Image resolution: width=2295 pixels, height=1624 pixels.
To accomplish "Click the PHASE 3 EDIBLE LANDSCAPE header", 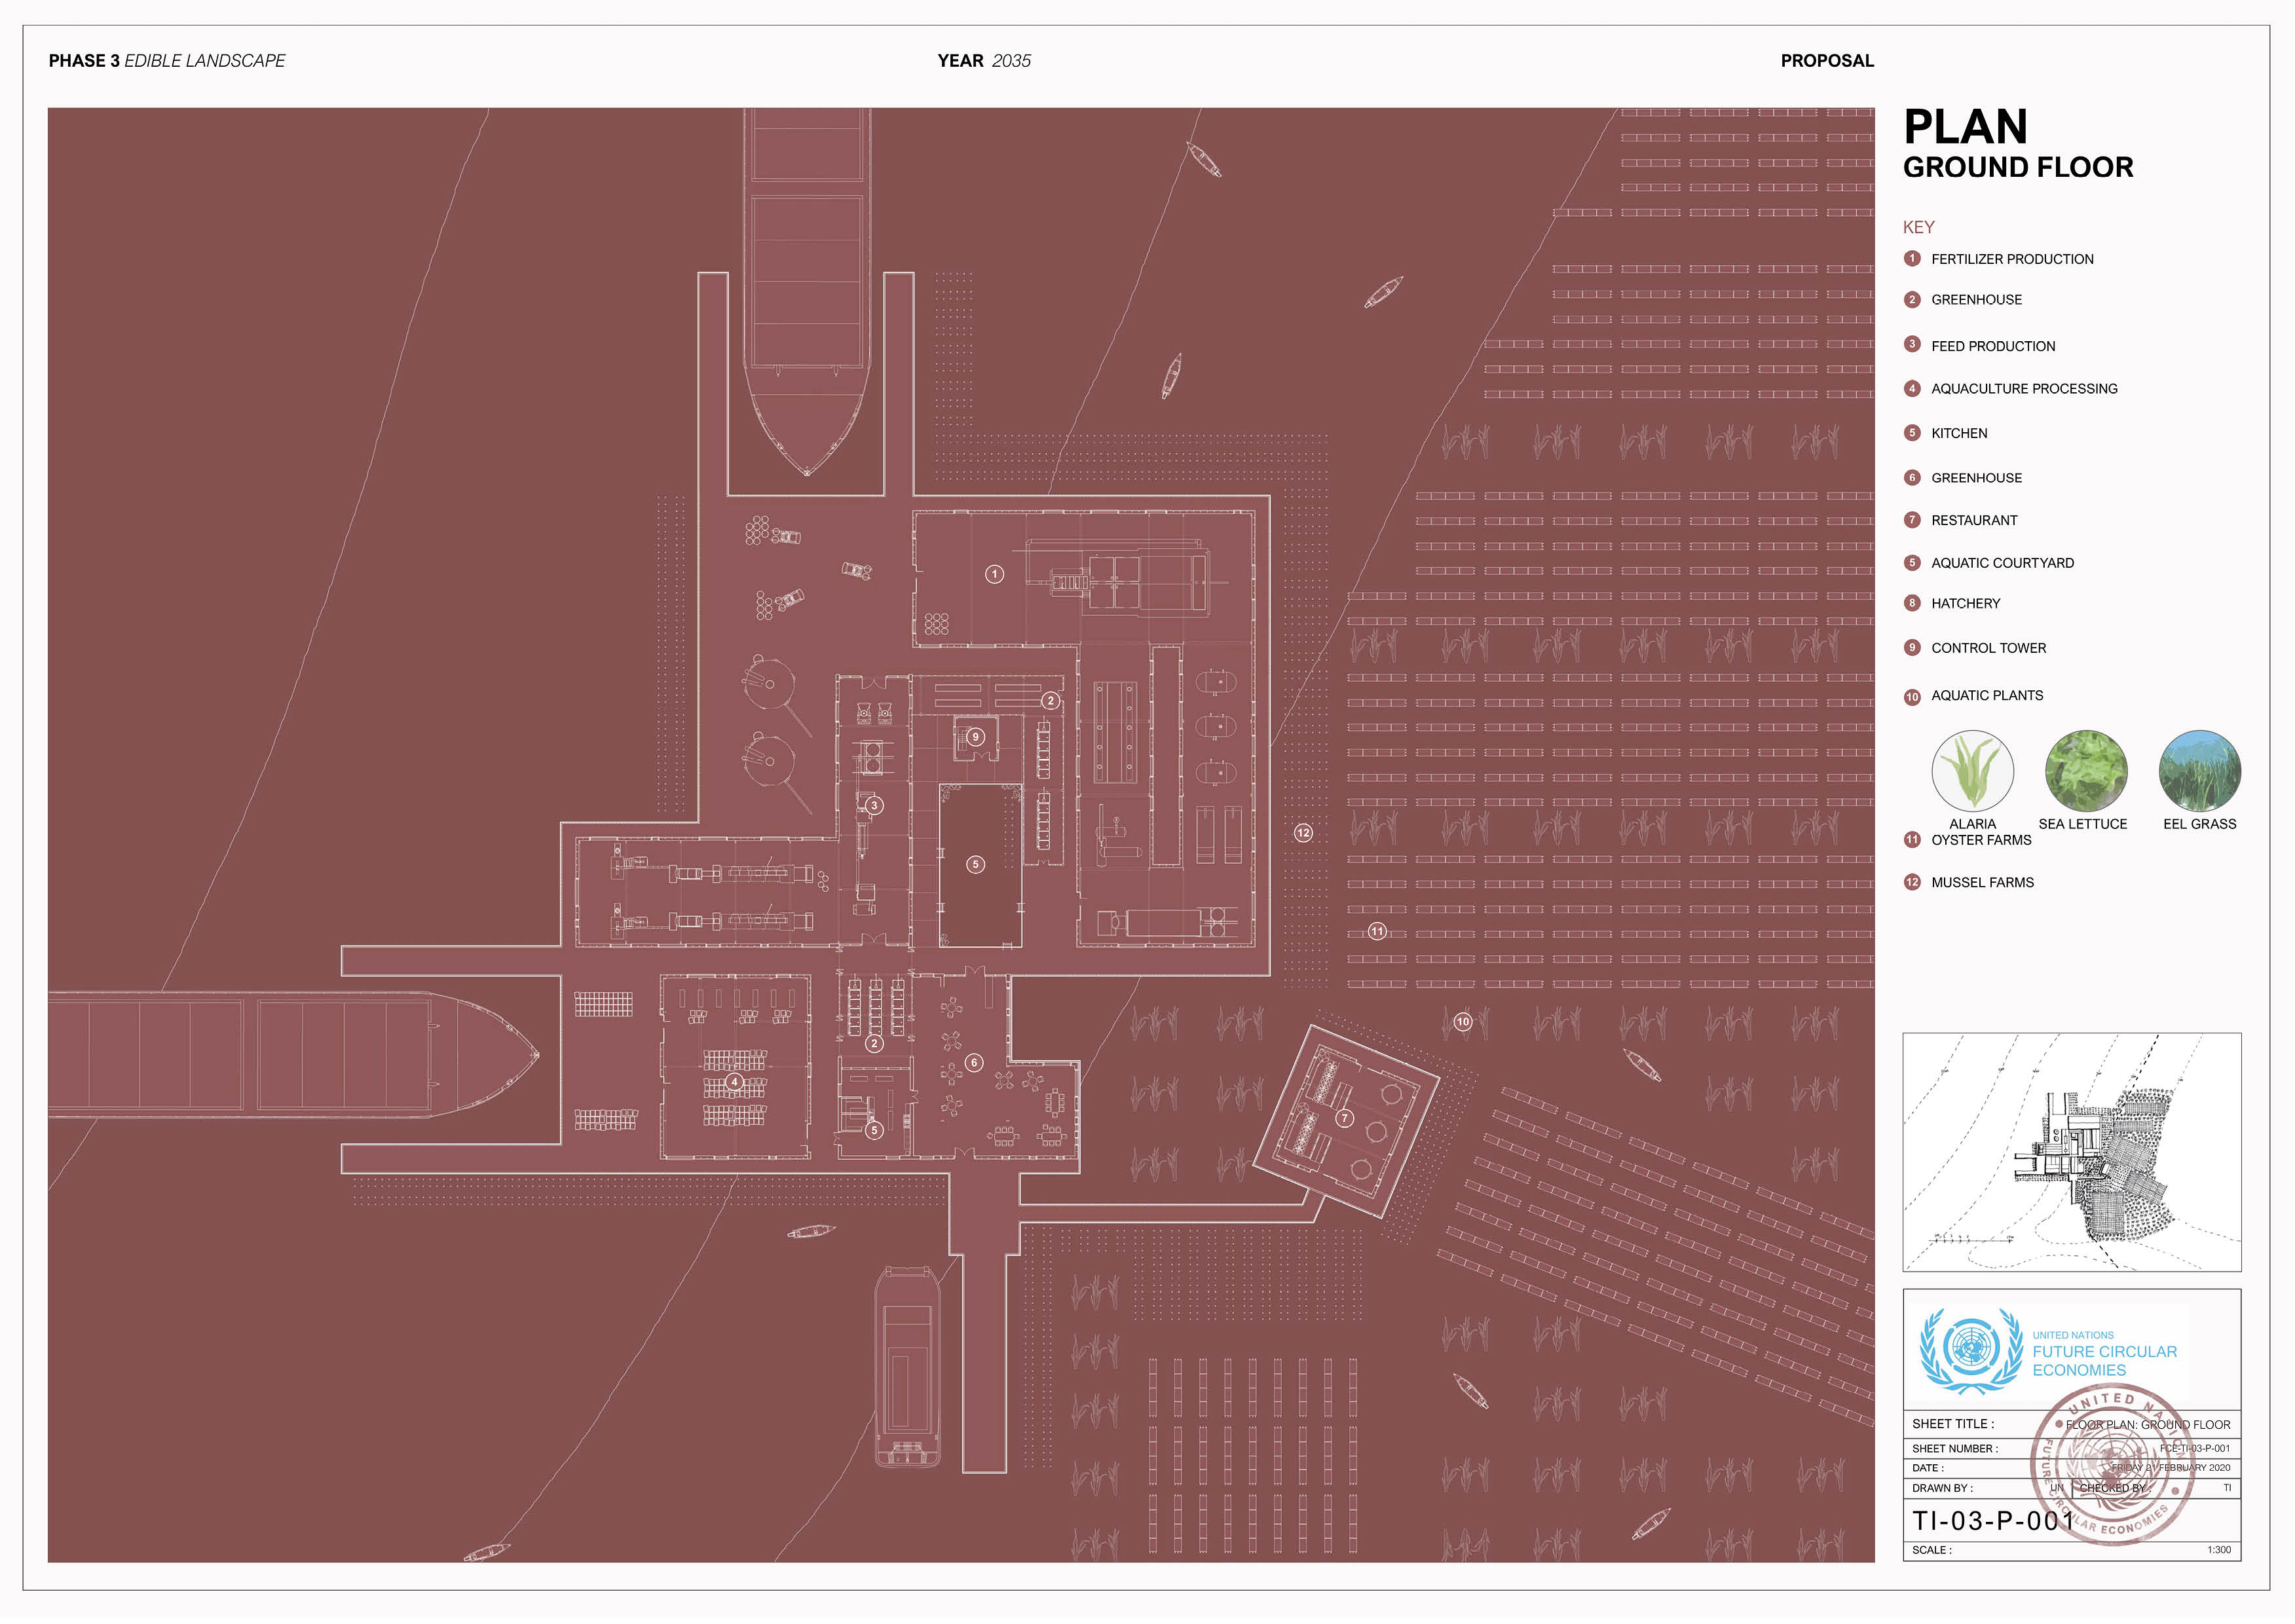I will point(167,61).
